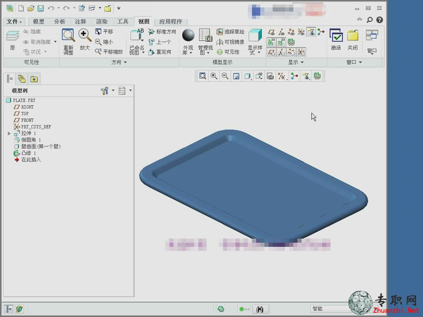The height and width of the screenshot is (317, 423).
Task: Expand the 已命名视图 named views dropdown
Action: click(143, 52)
